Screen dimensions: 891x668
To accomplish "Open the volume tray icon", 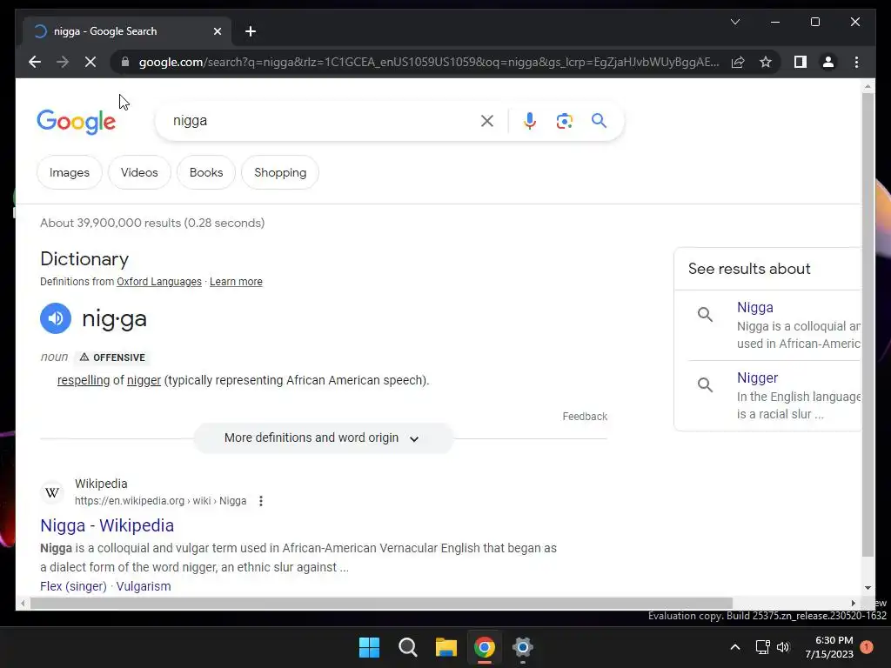I will tap(783, 647).
